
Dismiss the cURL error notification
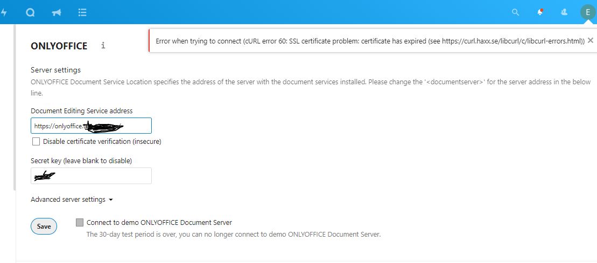[591, 40]
